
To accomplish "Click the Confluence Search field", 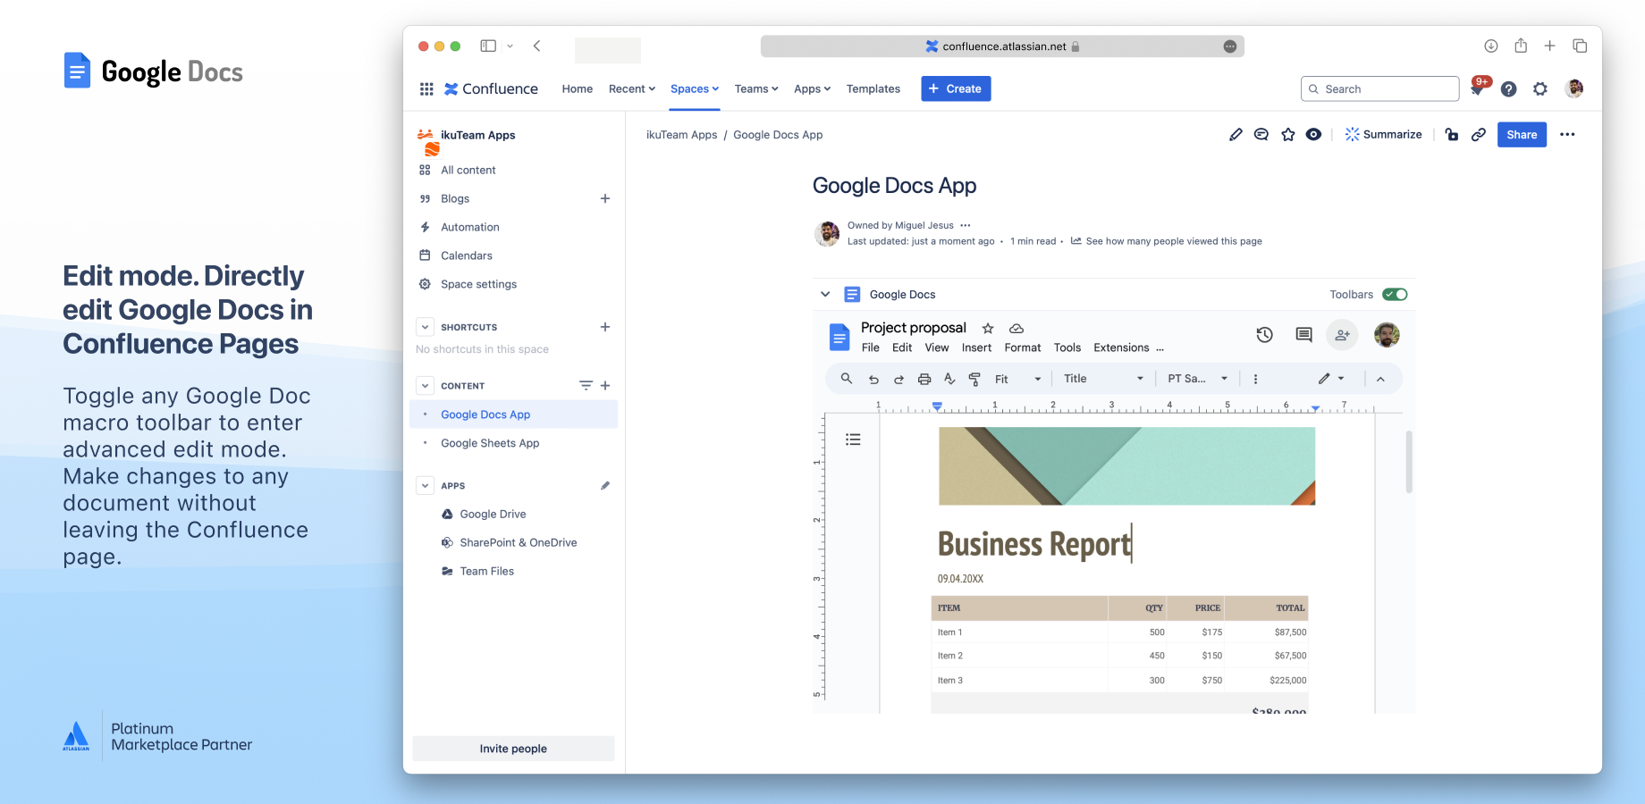I will point(1379,88).
